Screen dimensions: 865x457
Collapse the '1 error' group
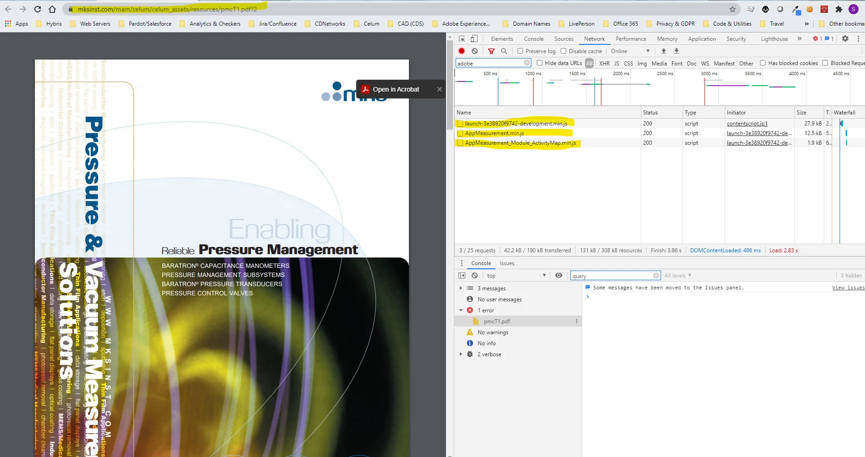tap(461, 310)
